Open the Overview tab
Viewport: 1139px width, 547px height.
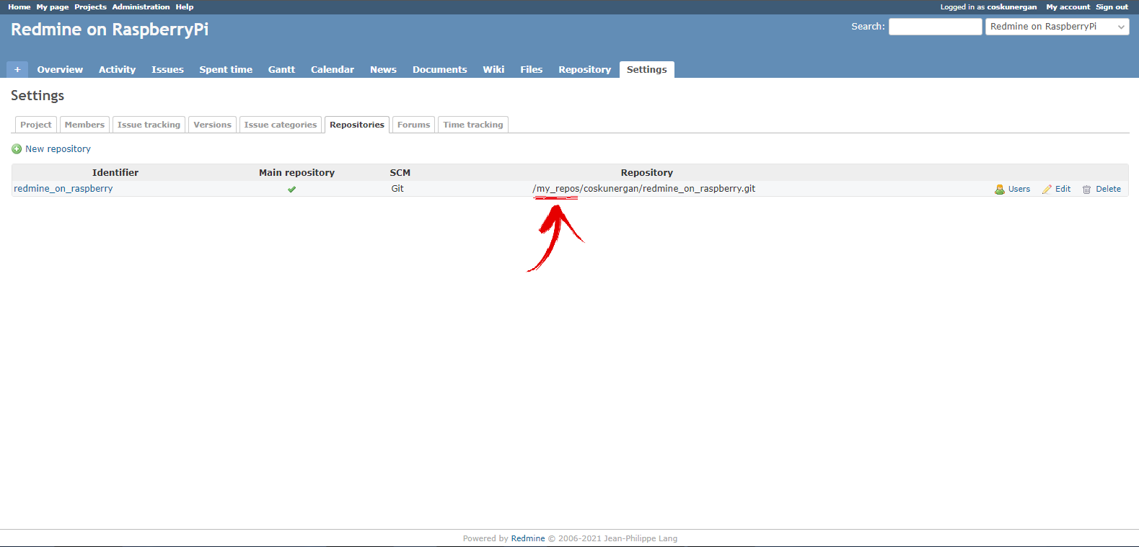pos(60,70)
